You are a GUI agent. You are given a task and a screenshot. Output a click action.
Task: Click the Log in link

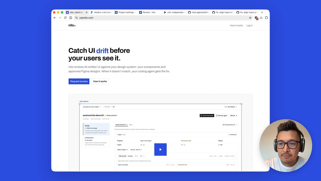[x=250, y=25]
